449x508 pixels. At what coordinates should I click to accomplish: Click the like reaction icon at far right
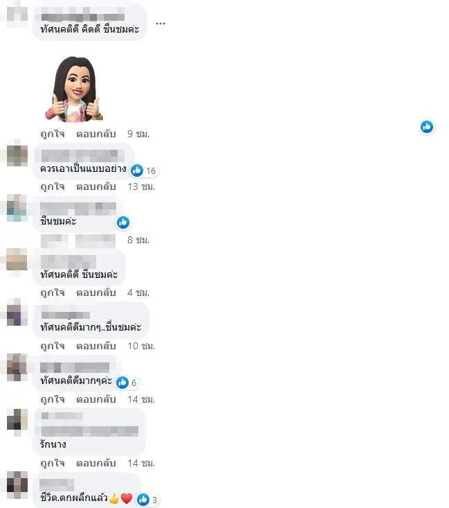click(427, 127)
